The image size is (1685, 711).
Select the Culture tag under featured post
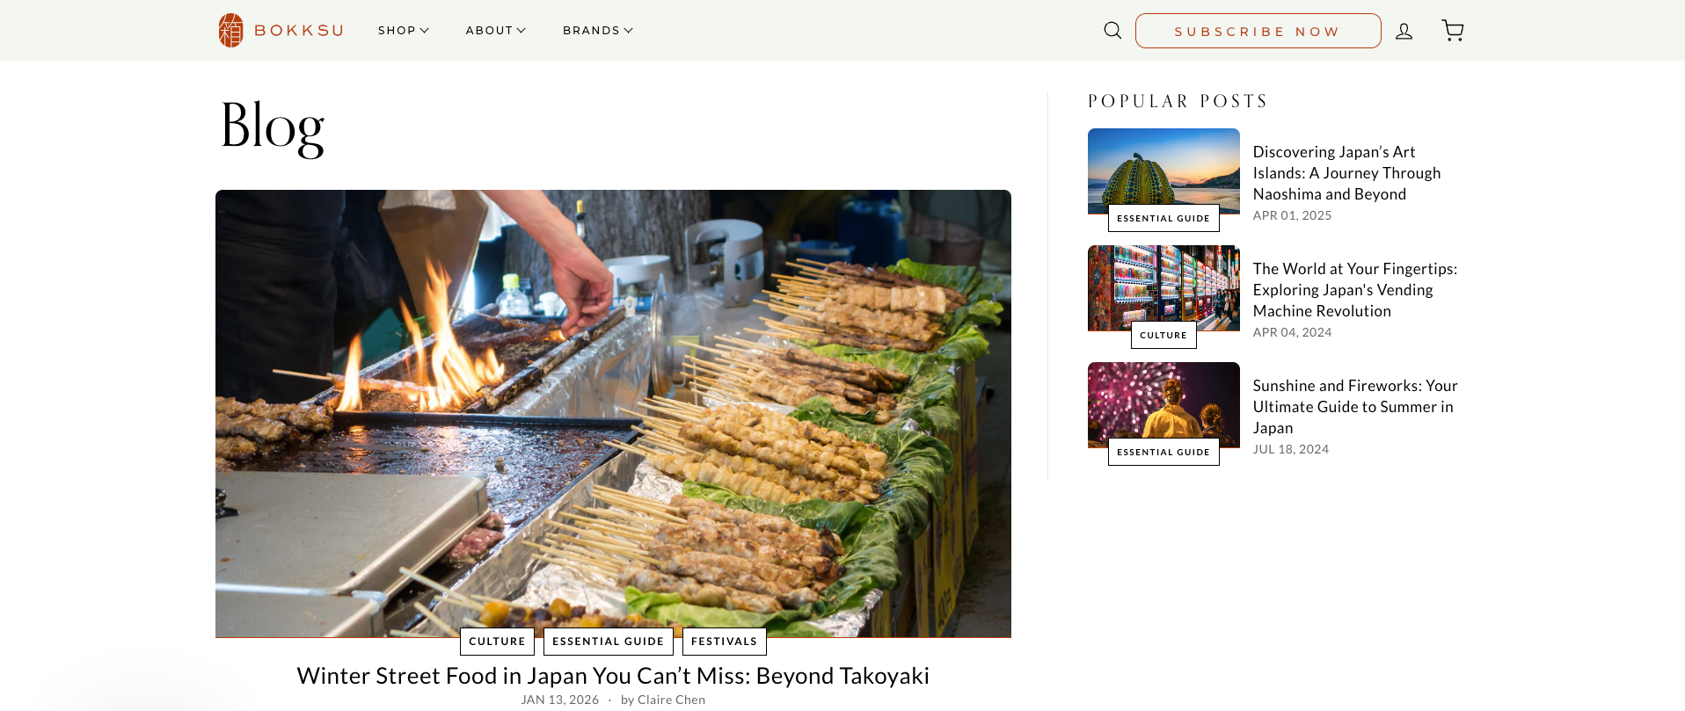click(x=497, y=642)
